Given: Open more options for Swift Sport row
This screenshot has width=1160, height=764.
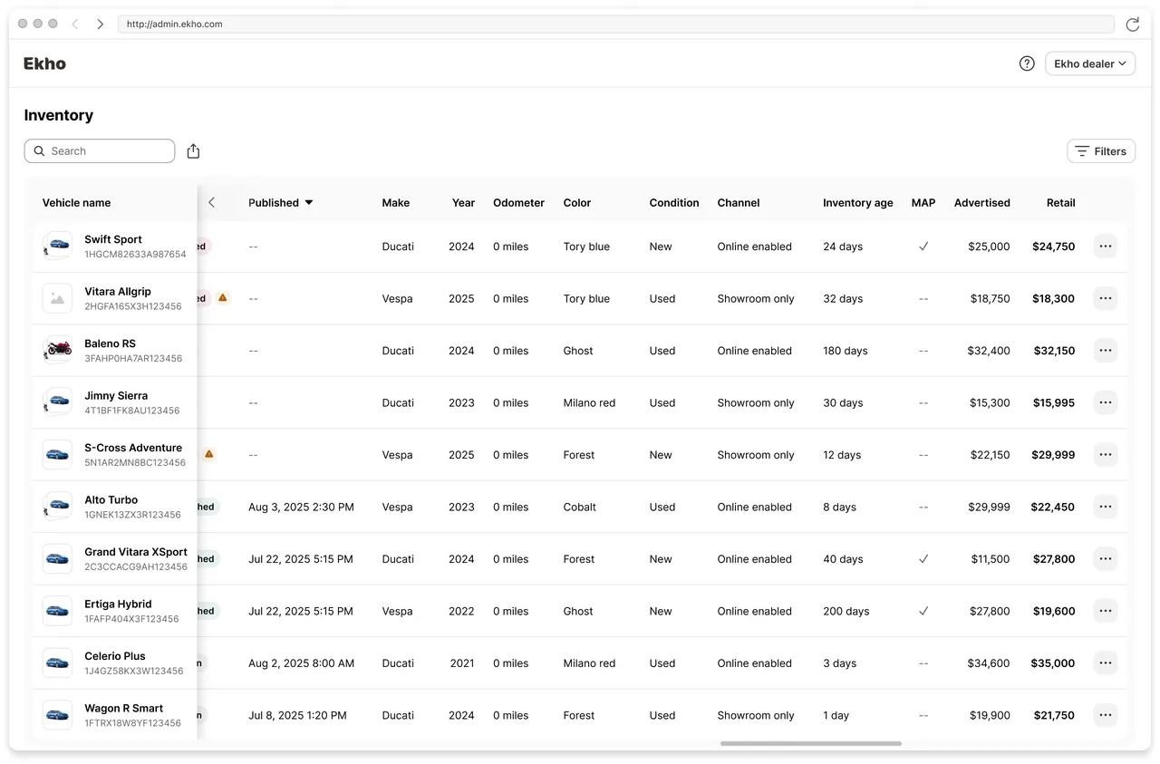Looking at the screenshot, I should click(1105, 247).
